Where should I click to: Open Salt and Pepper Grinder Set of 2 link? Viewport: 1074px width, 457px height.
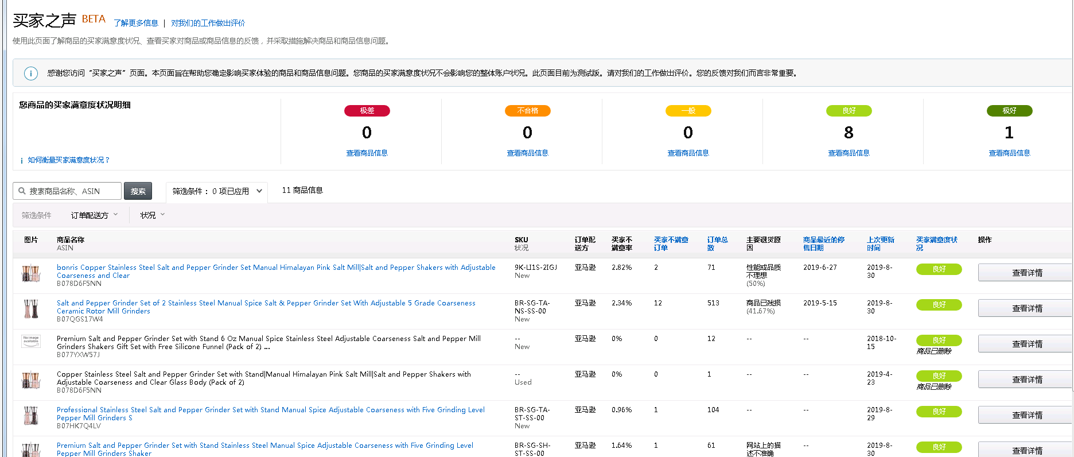[x=266, y=307]
